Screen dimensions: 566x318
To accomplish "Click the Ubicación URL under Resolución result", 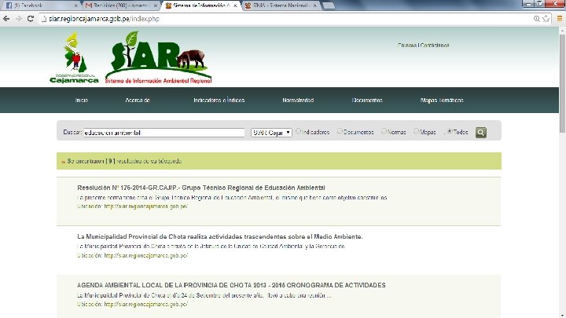I will pos(146,207).
